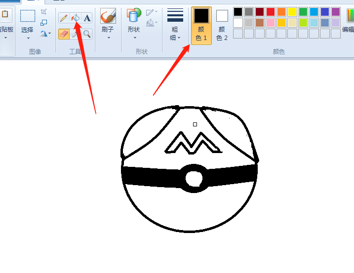Click the Resize icon
Screen dimensions: 354x273
pyautogui.click(x=43, y=23)
